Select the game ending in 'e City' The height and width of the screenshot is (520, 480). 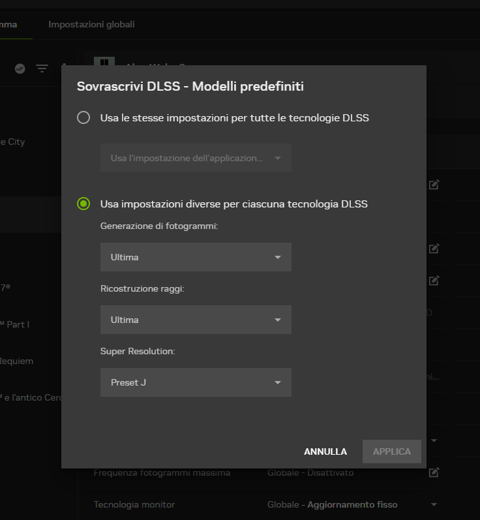pyautogui.click(x=12, y=142)
